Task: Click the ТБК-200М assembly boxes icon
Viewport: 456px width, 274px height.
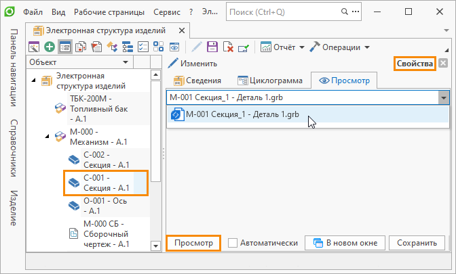Action: [x=60, y=108]
